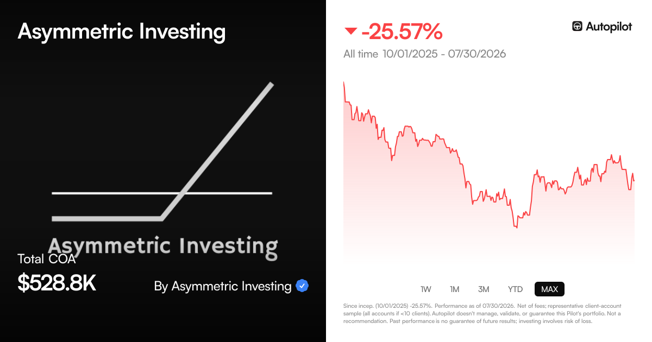Click the Total COA label
This screenshot has width=652, height=342.
(x=47, y=259)
